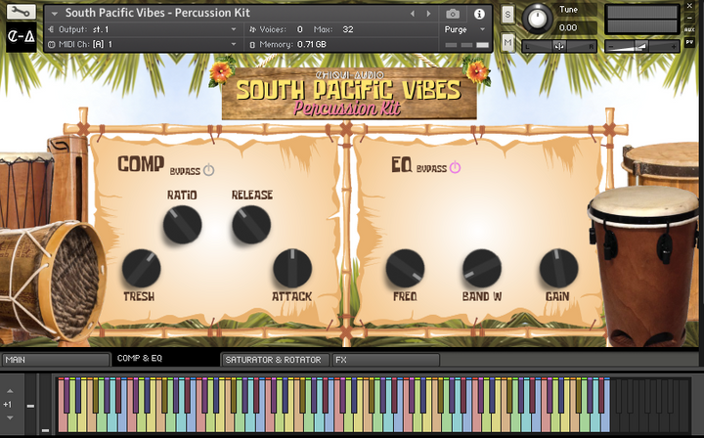The height and width of the screenshot is (438, 704).
Task: Click the +1 octave indicator
Action: 7,405
